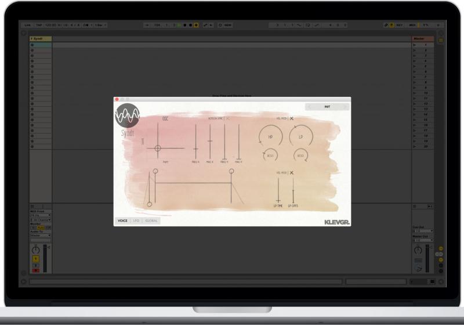
Task: Click the KLEVGR brand logo
Action: tap(337, 222)
